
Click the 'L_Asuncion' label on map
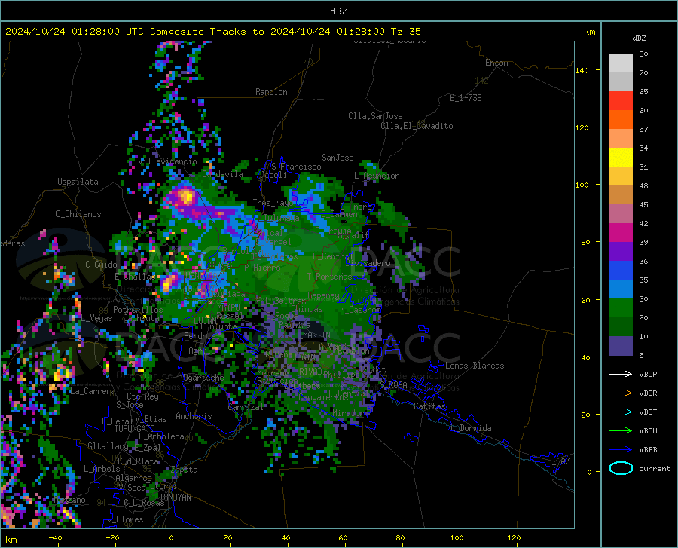[x=377, y=176]
